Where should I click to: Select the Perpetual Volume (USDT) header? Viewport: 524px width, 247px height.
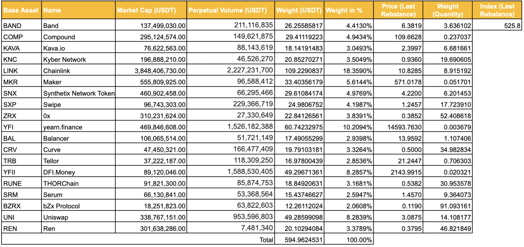[x=231, y=10]
